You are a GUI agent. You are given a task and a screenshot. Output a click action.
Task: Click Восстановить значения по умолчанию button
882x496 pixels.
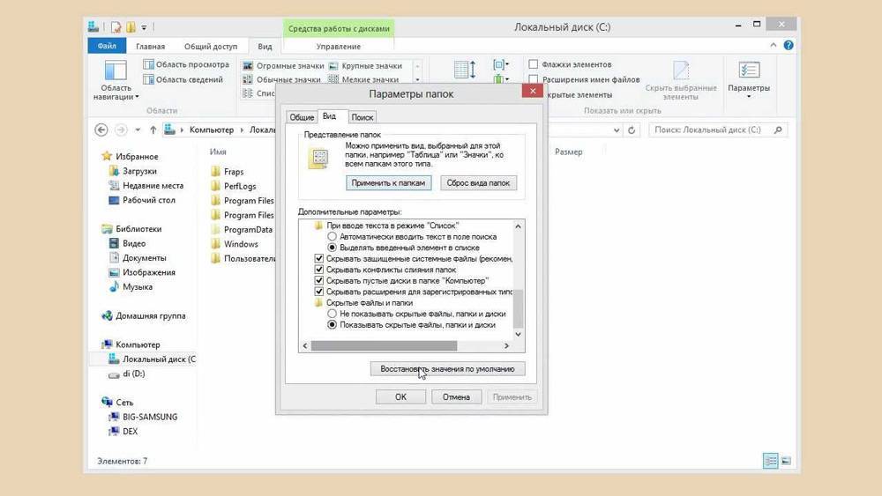click(x=447, y=369)
